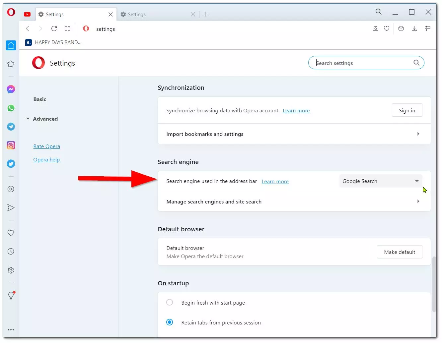Close the first Settings tab
442x343 pixels.
110,14
